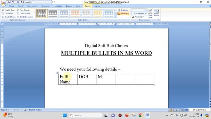Viewport: 211px width, 119px height.
Task: Click the Page 1 of 1 indicator
Action: coord(6,110)
